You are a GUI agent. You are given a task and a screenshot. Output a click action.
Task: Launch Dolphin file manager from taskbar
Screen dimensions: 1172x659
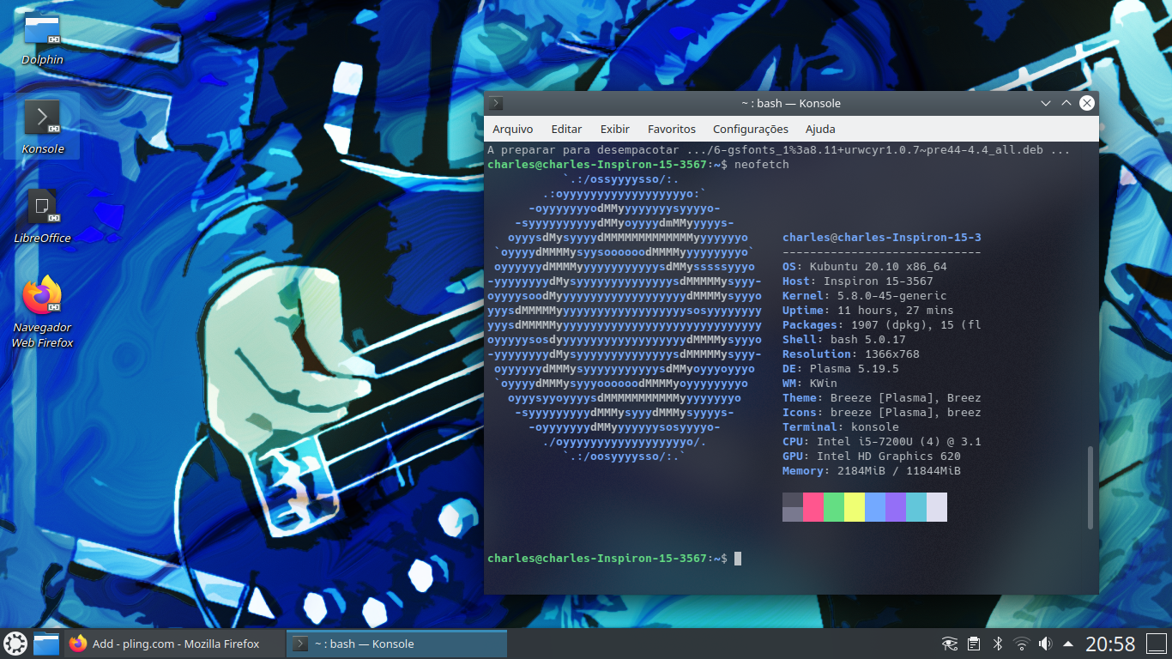pyautogui.click(x=46, y=644)
